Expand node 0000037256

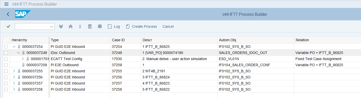coord(14,77)
